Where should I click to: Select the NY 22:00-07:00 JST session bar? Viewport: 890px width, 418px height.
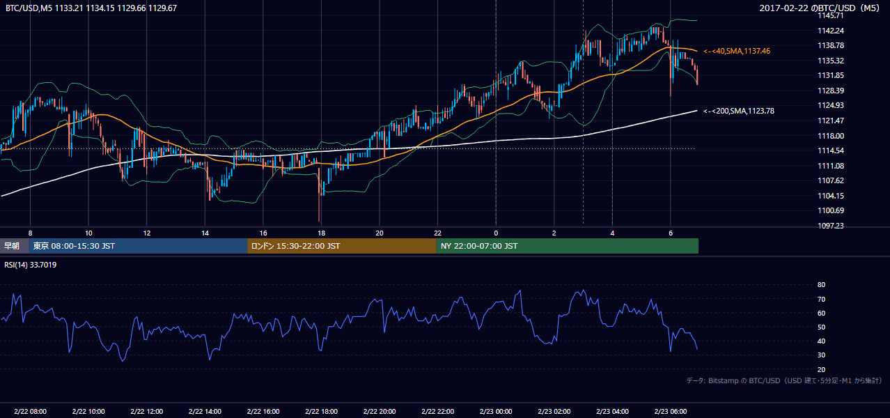pyautogui.click(x=568, y=246)
